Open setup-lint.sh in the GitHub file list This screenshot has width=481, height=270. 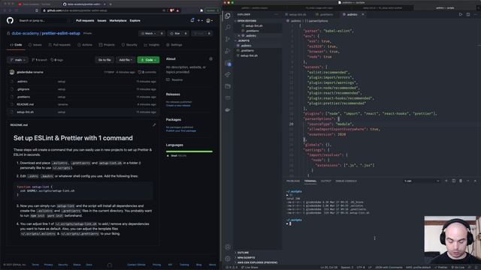point(25,112)
